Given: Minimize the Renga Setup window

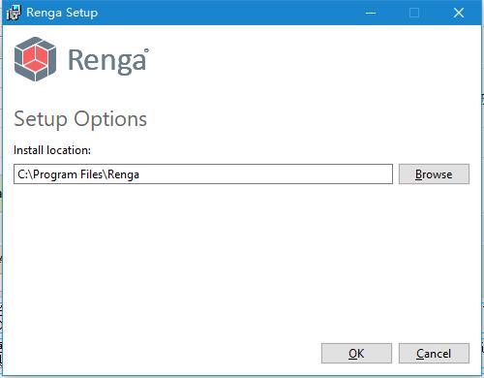Looking at the screenshot, I should (x=371, y=13).
